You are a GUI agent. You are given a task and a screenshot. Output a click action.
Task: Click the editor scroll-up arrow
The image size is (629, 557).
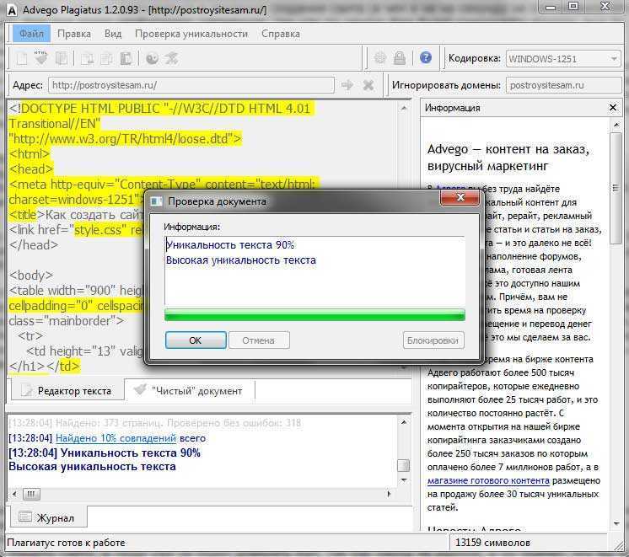point(404,108)
